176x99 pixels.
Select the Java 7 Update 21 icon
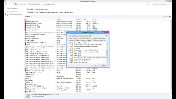pyautogui.click(x=25, y=40)
